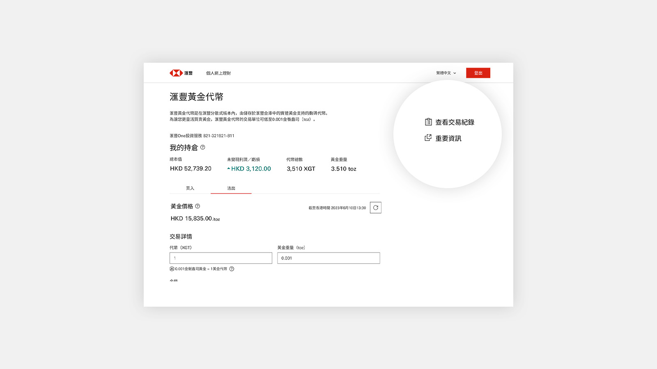
Task: Open help icon beside 我的持倉
Action: point(202,147)
